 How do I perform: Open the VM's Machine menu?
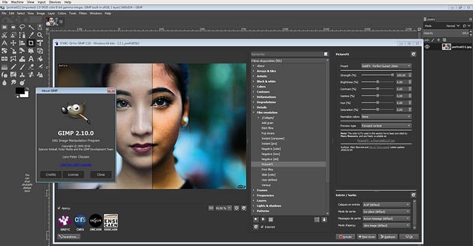coord(17,2)
